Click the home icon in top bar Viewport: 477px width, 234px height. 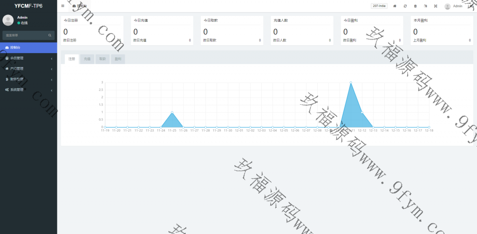pos(395,6)
